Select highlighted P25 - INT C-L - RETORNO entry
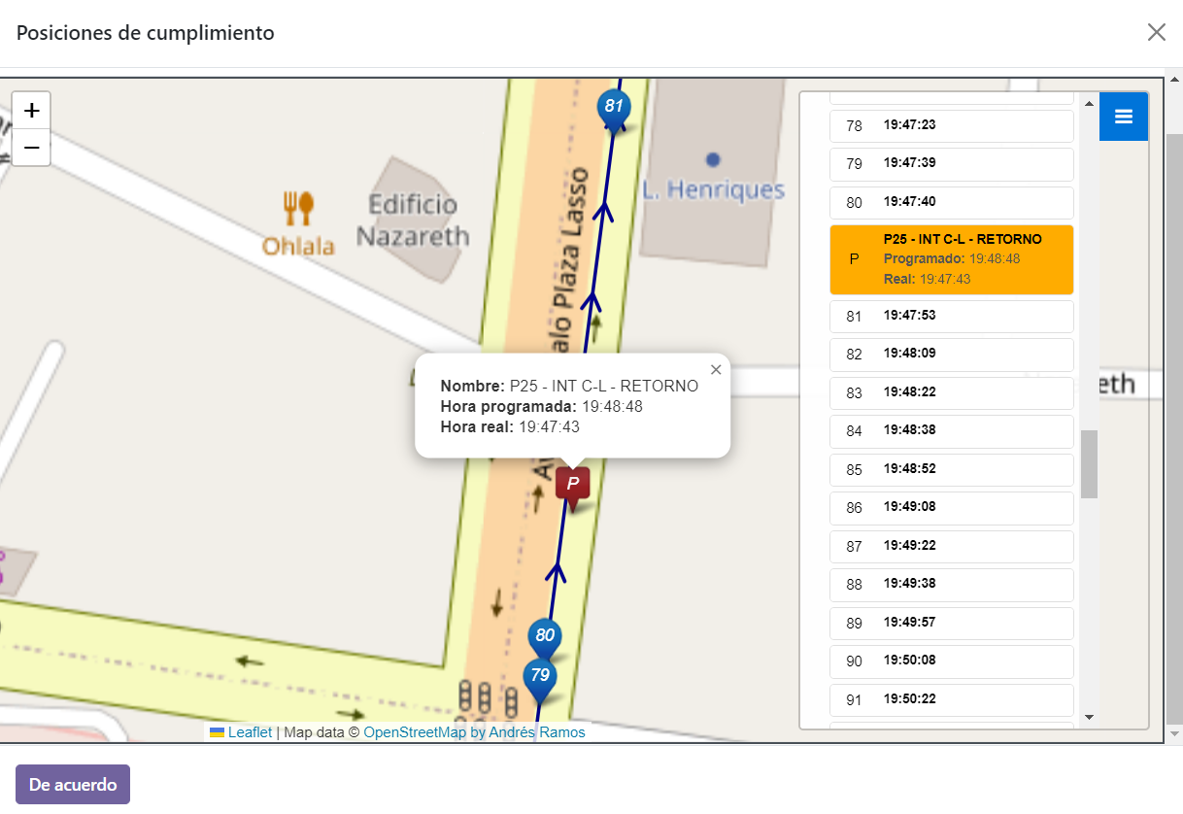 [952, 259]
